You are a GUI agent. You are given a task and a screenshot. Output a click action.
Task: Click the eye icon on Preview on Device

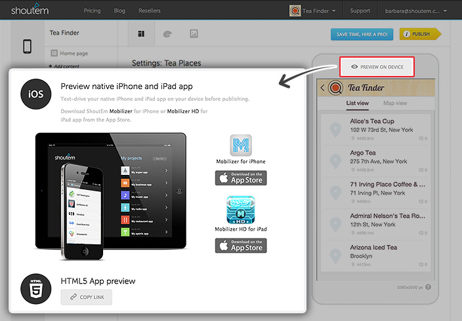pos(354,67)
